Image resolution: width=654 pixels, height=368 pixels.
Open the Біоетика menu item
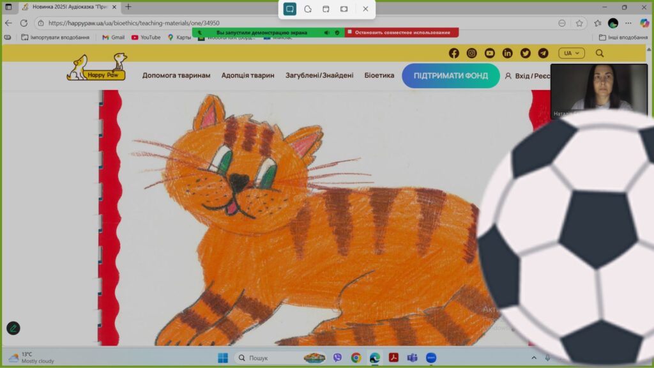pos(379,75)
